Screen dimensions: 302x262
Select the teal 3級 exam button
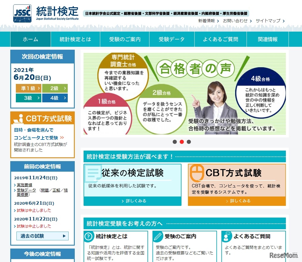[x=28, y=98]
